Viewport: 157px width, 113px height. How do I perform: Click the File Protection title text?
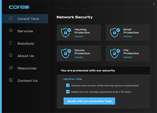click(131, 52)
